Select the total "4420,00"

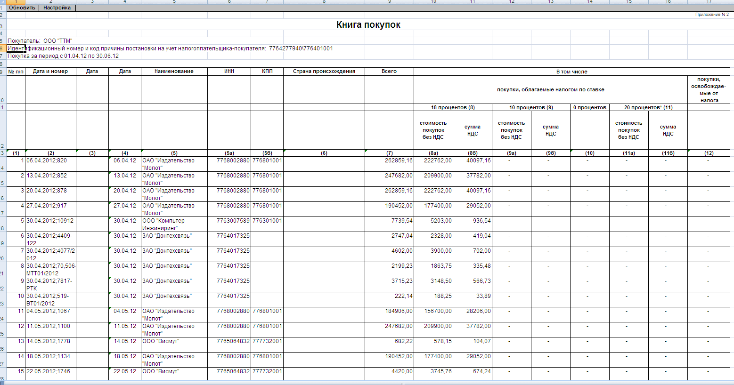[x=389, y=374]
